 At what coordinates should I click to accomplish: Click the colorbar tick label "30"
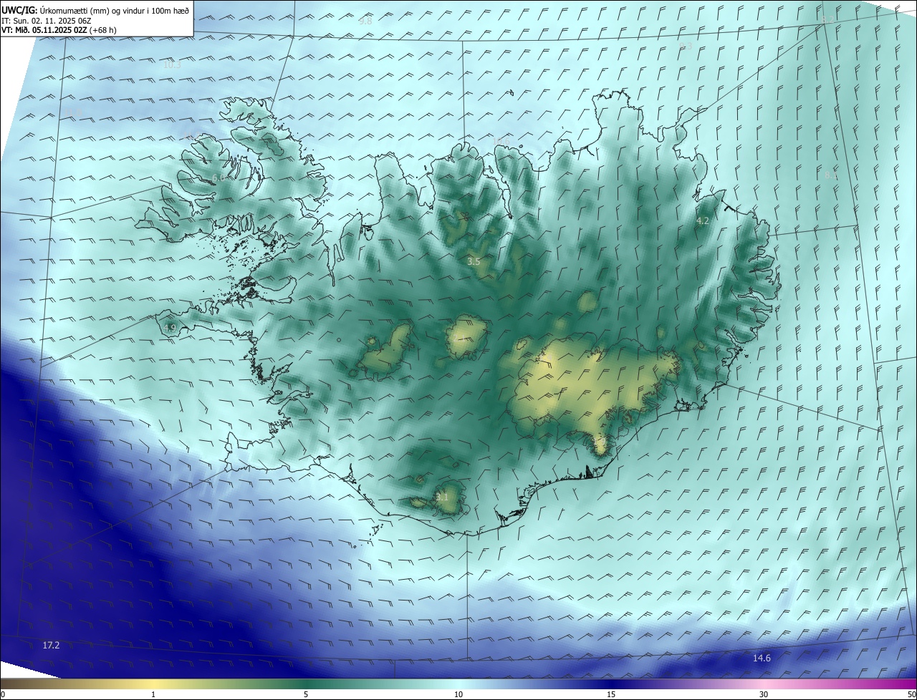point(764,694)
